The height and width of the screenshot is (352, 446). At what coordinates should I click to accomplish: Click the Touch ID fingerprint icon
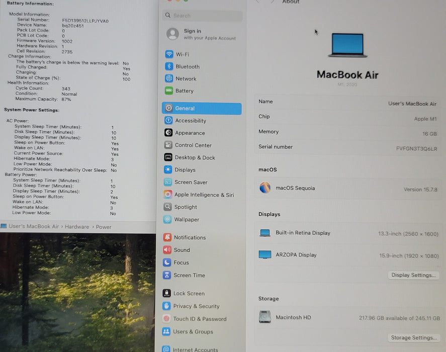click(166, 318)
